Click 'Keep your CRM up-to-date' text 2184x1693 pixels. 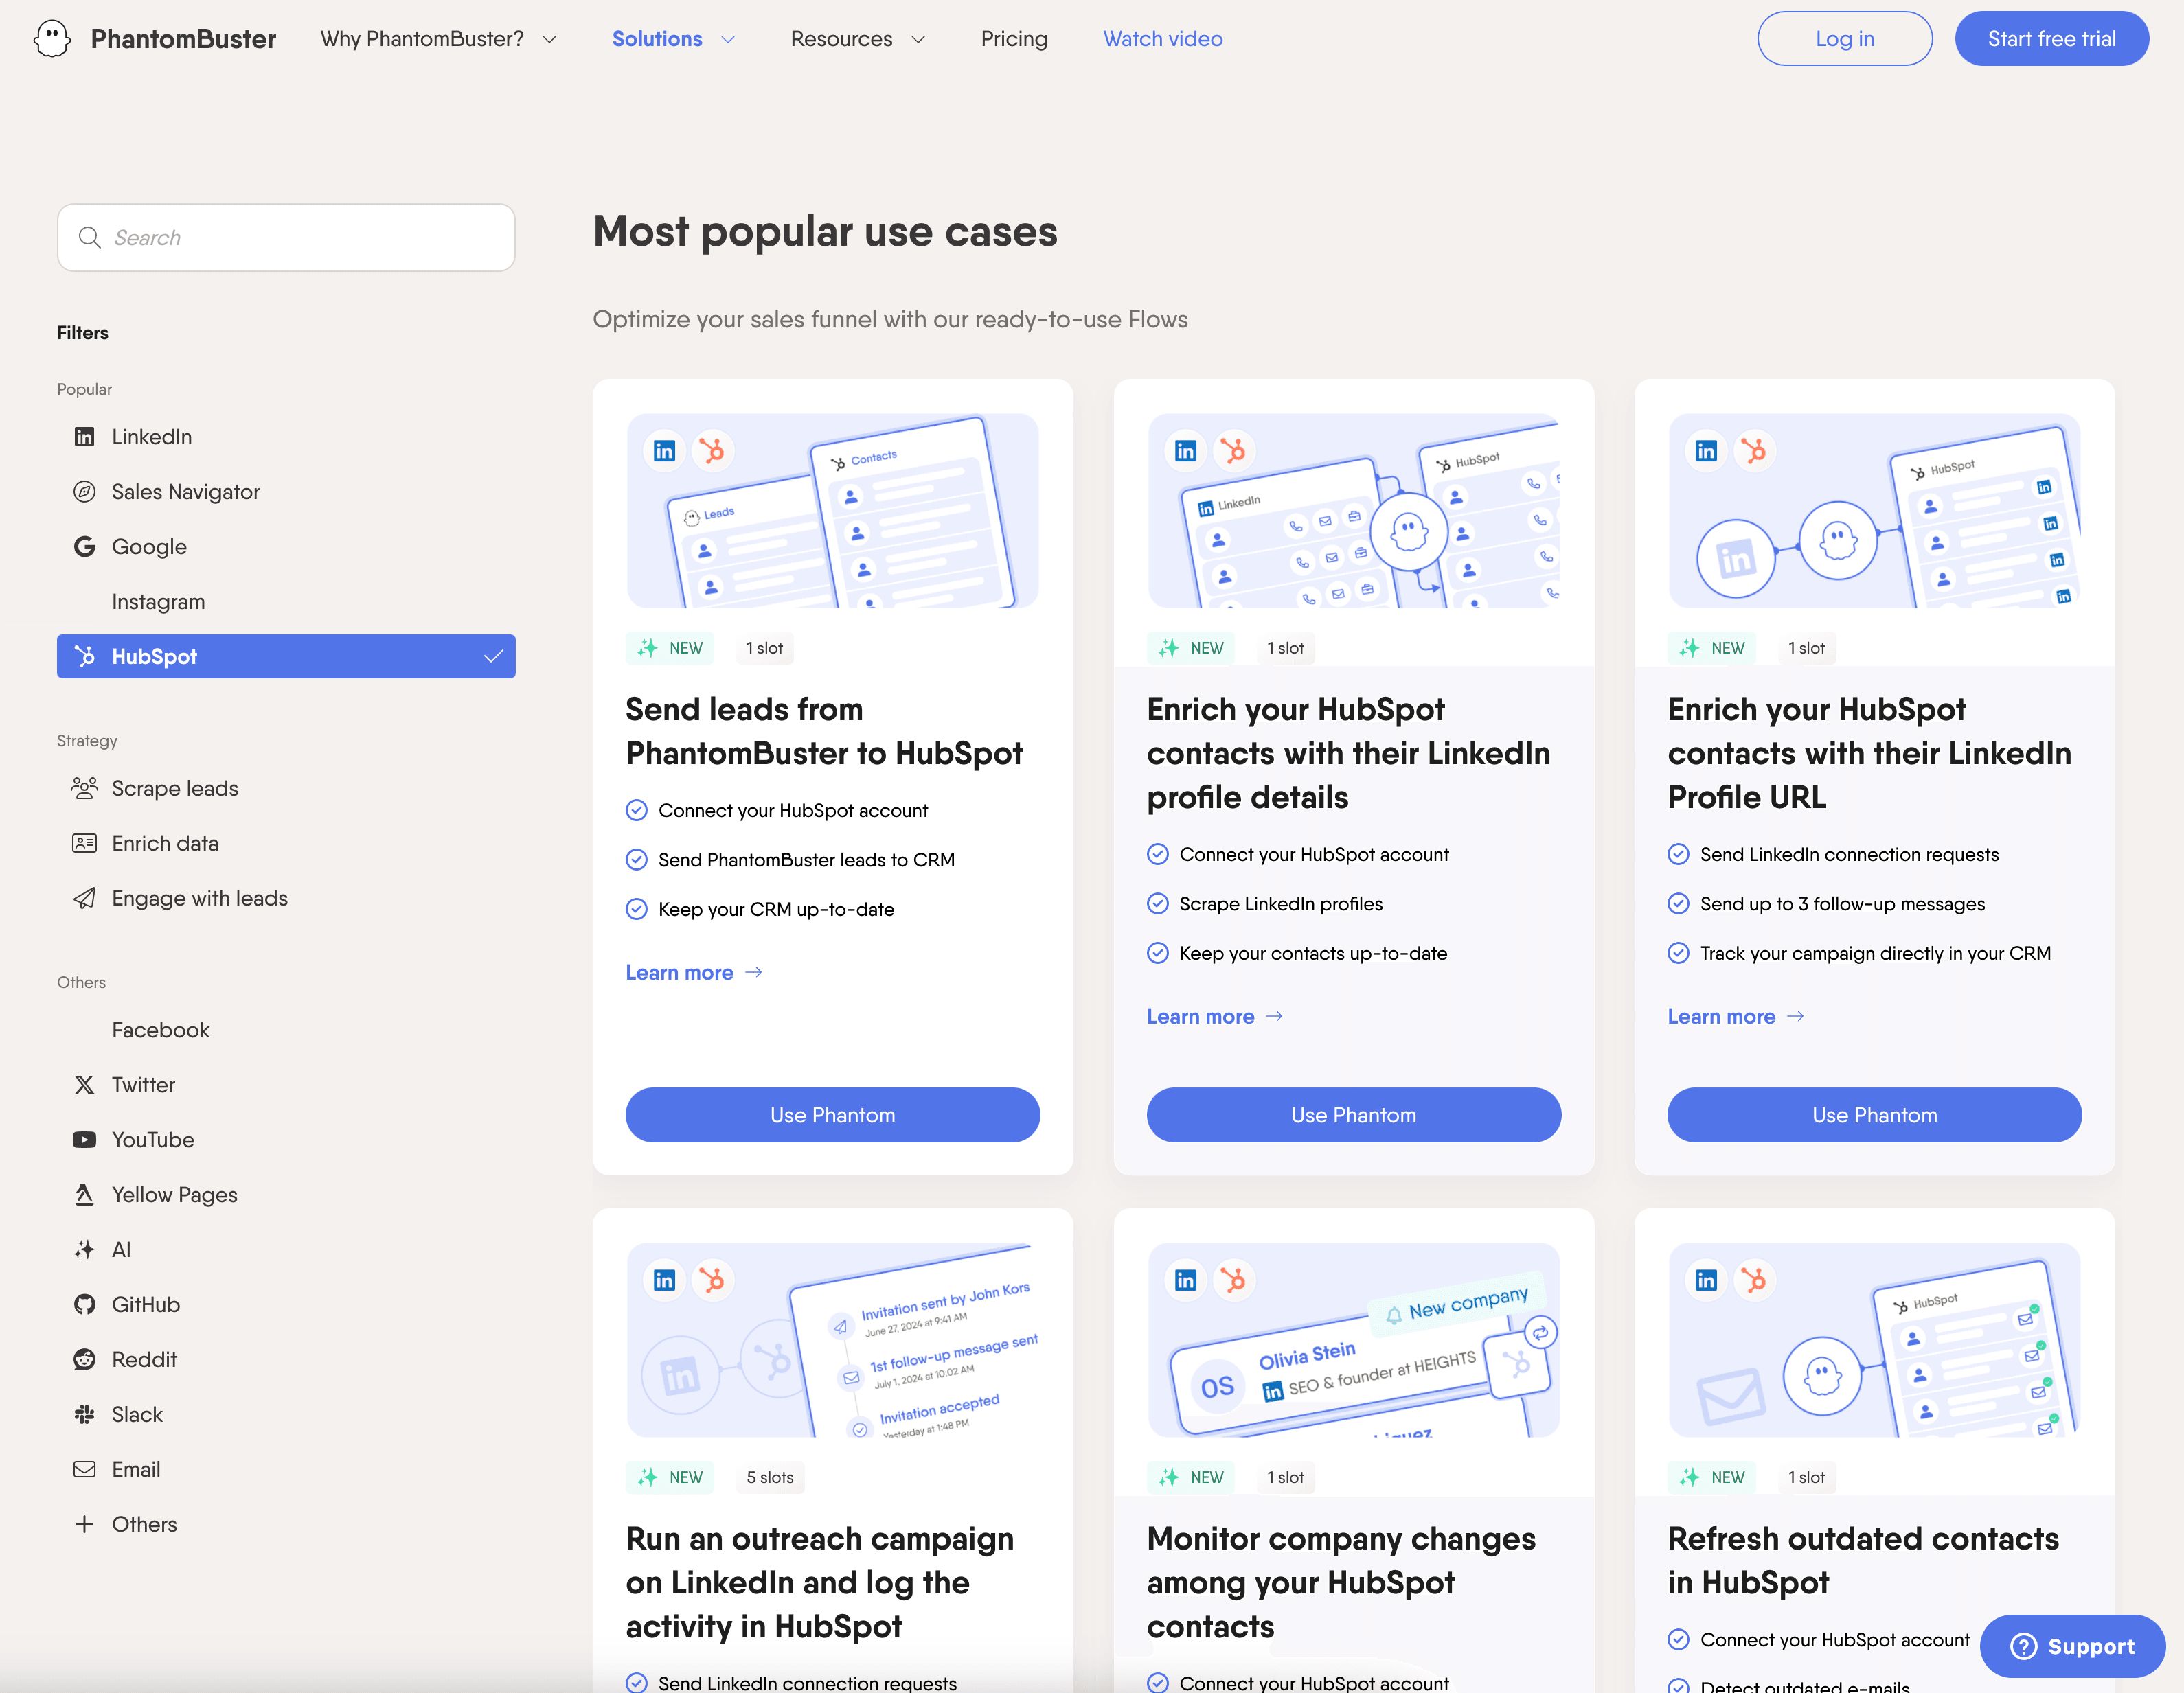776,910
